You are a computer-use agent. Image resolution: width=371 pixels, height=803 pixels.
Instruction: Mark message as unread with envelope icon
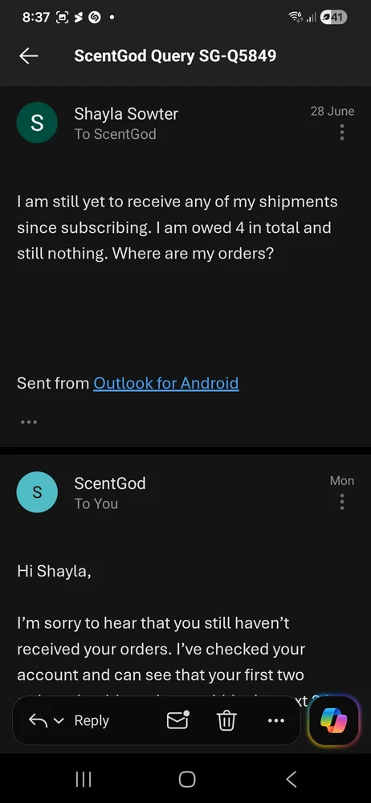click(x=177, y=720)
